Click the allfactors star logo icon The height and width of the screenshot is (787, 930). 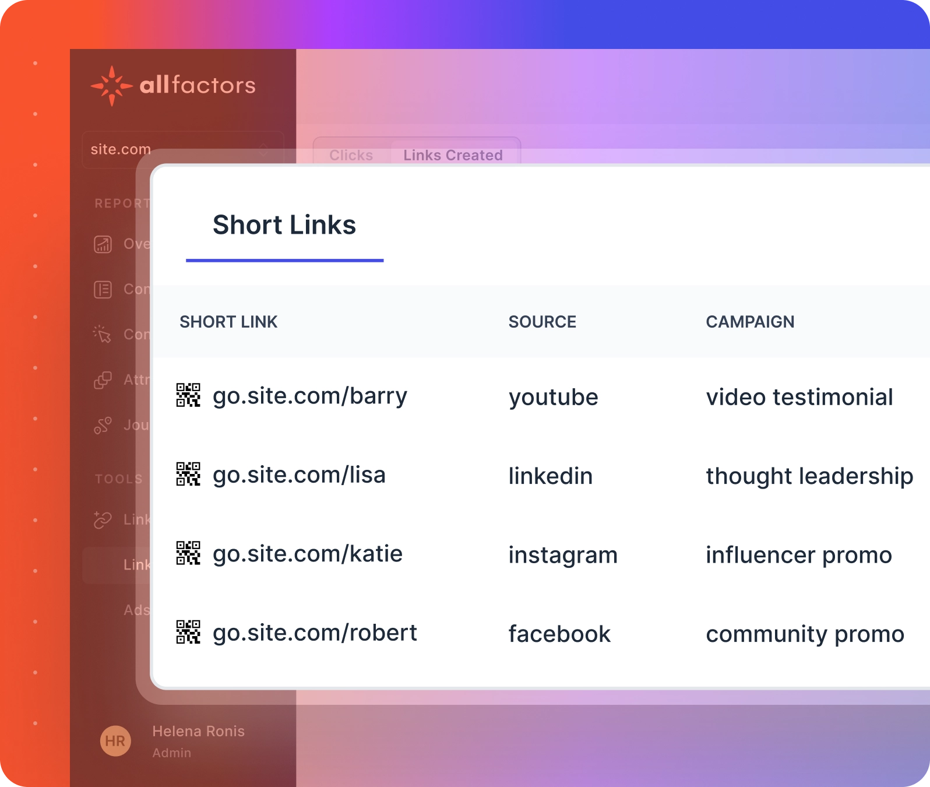click(111, 86)
